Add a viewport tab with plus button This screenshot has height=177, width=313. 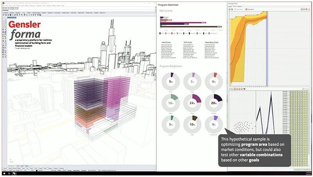point(31,166)
